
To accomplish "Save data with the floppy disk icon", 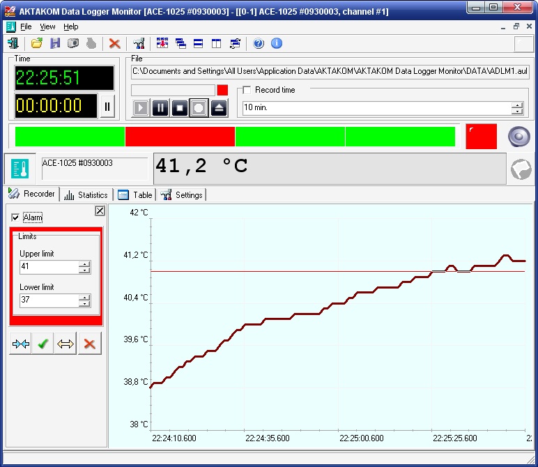I will [55, 43].
